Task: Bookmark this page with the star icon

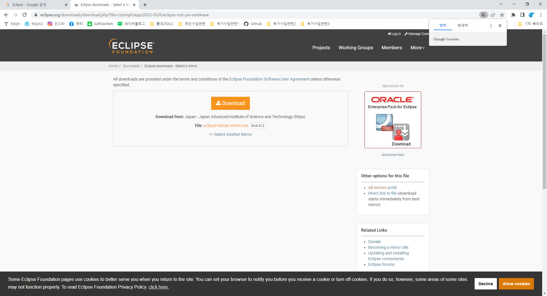Action: pos(502,15)
